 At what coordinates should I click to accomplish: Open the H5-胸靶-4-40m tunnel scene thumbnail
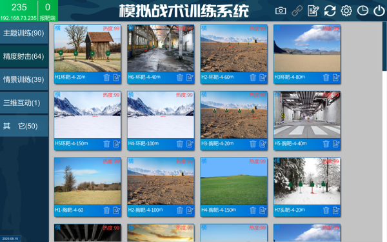pos(307,115)
